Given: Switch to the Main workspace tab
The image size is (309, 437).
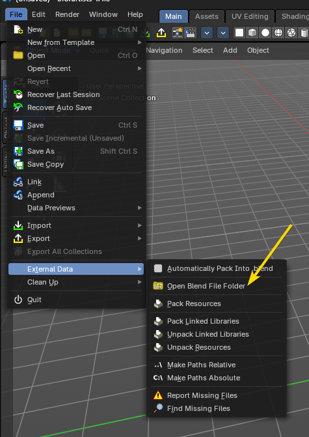Looking at the screenshot, I should (x=174, y=16).
